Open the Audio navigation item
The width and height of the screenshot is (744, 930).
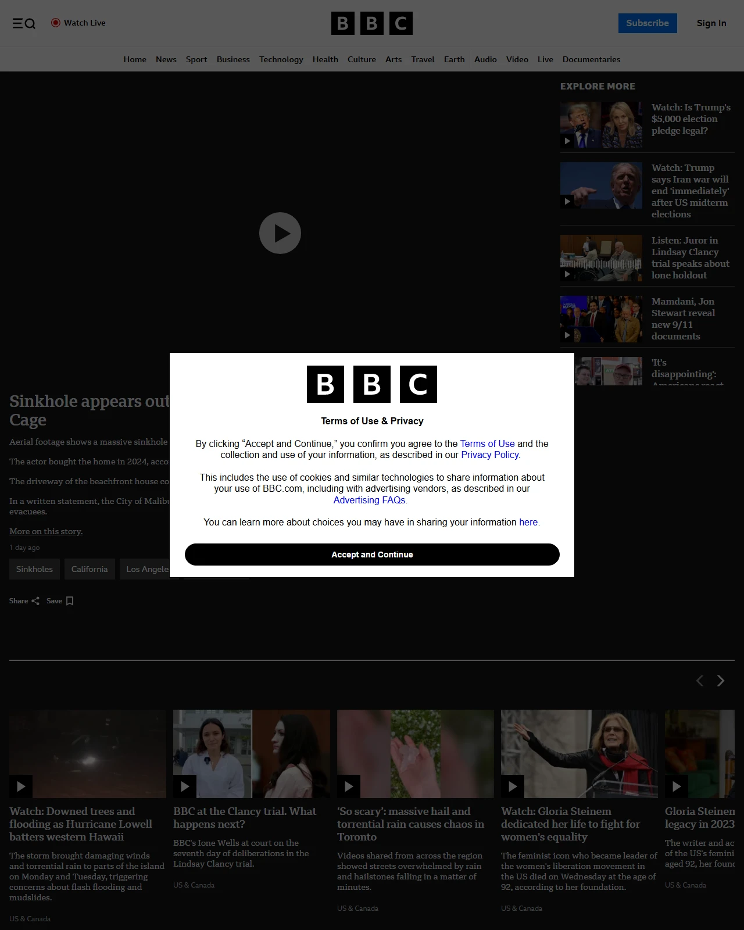click(485, 59)
